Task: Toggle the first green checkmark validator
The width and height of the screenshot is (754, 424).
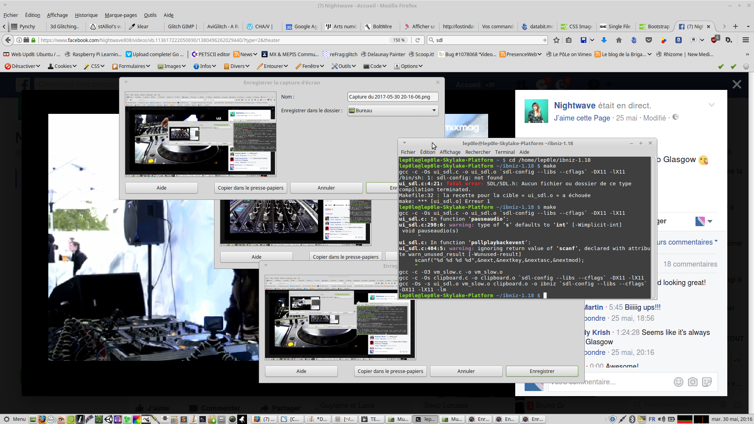Action: (721, 66)
